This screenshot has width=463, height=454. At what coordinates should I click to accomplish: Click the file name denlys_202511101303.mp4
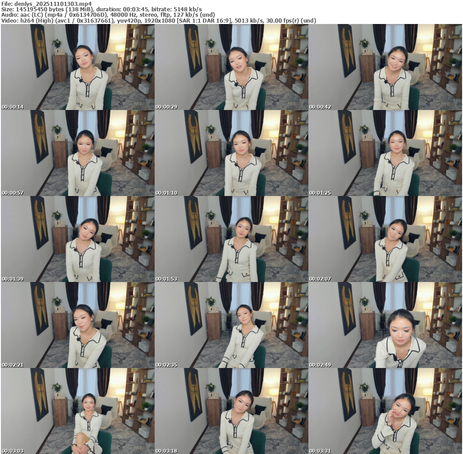tap(53, 4)
